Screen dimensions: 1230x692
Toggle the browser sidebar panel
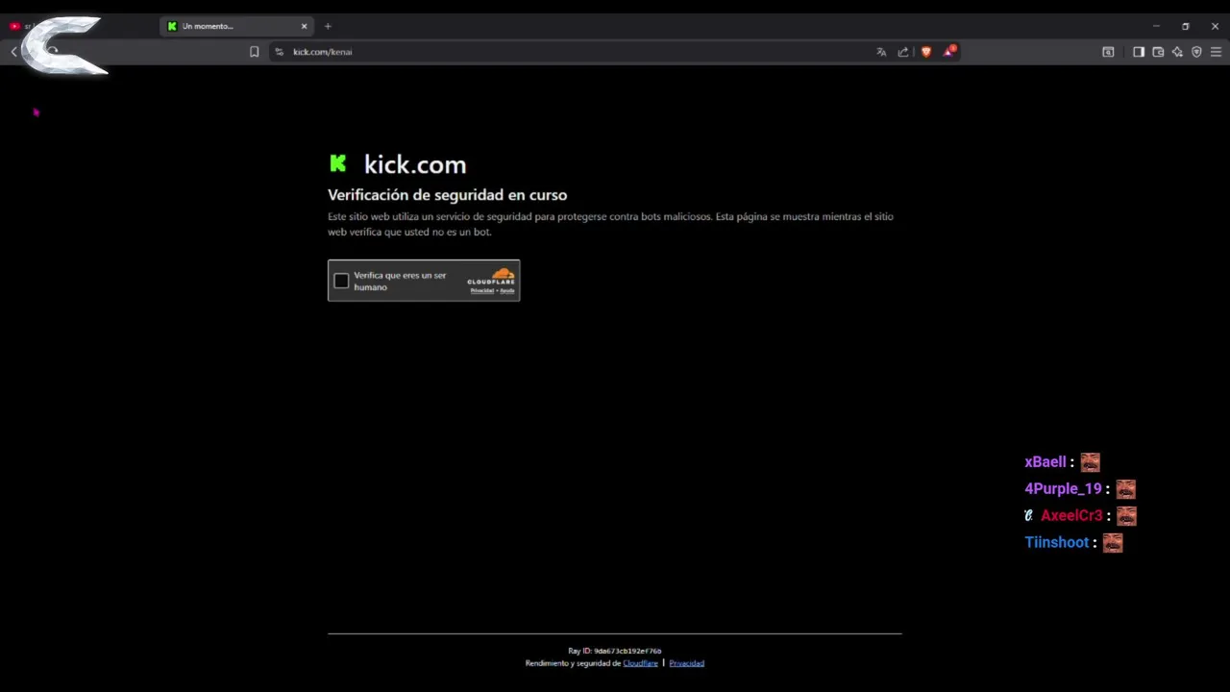point(1139,52)
